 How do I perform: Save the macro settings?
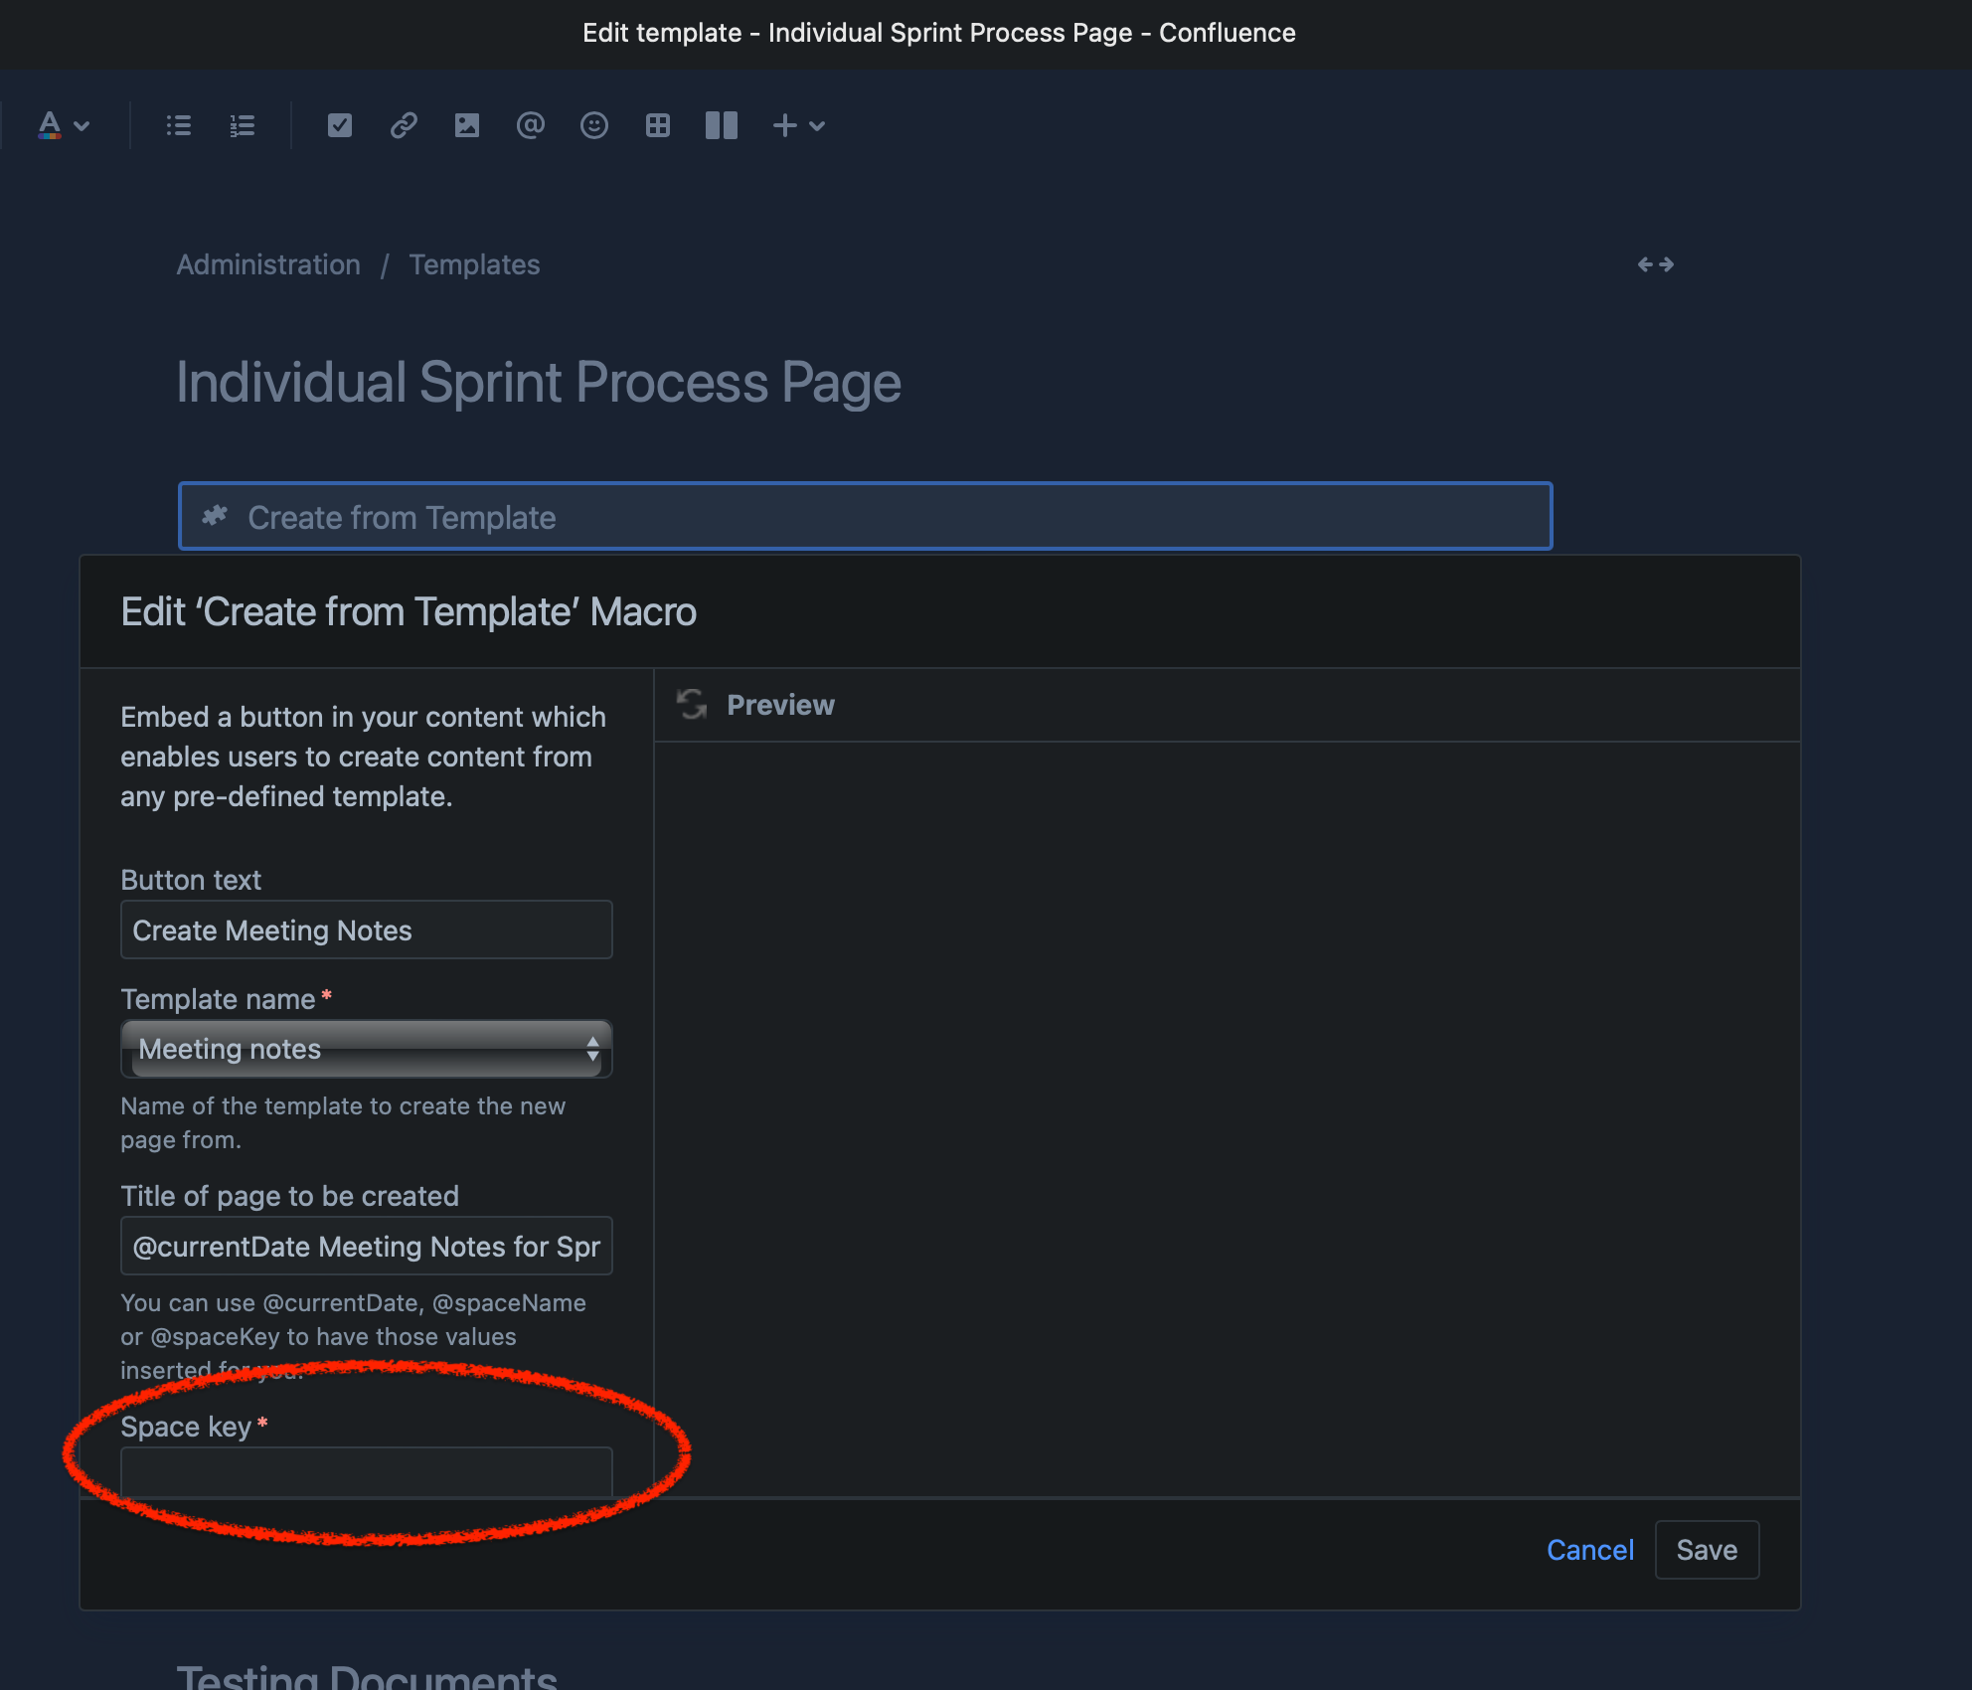(x=1708, y=1550)
